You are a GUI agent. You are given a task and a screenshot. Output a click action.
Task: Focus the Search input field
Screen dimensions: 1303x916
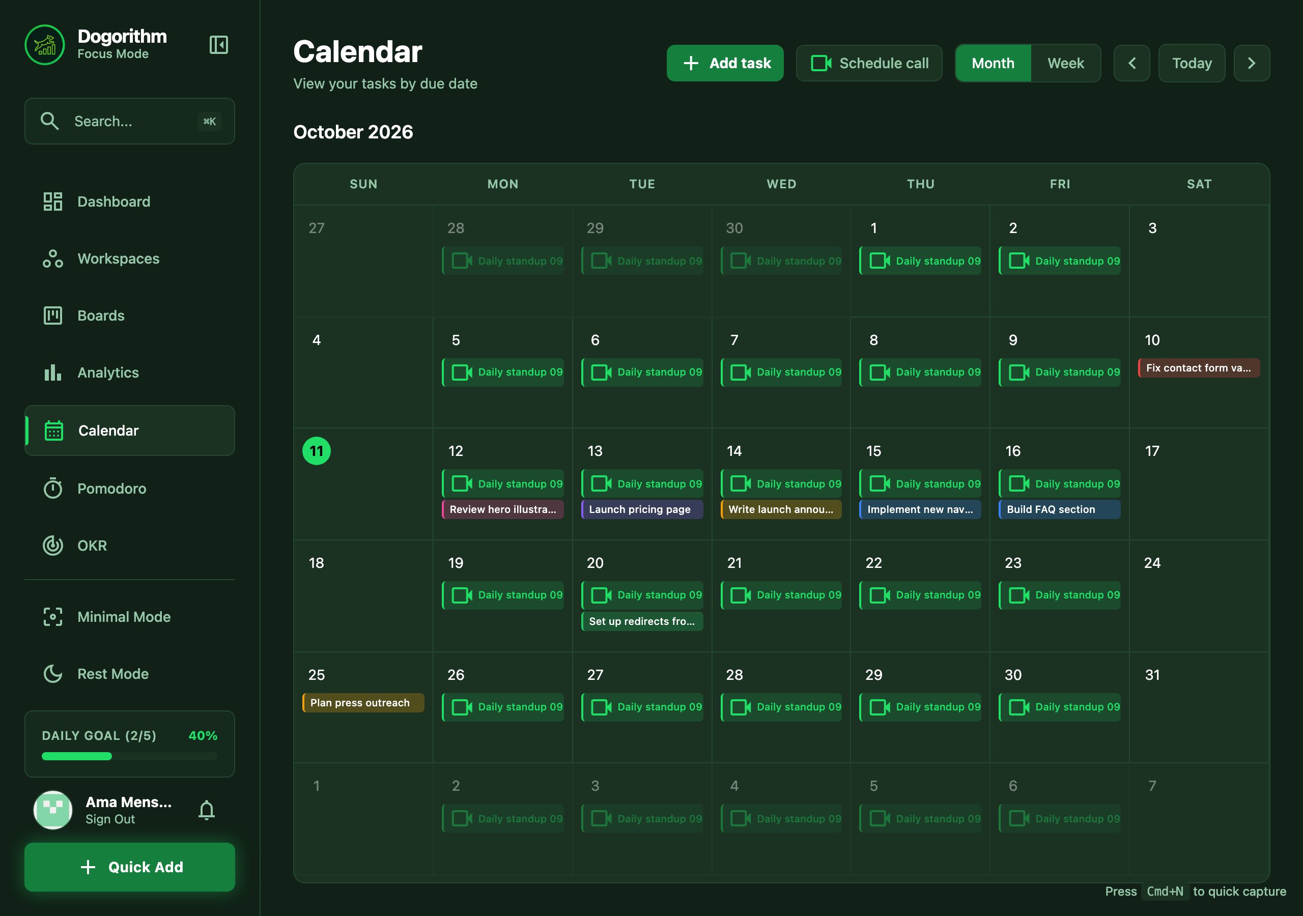coord(129,121)
